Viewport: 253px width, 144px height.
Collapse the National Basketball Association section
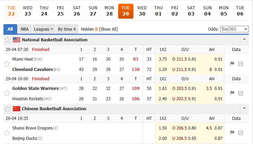[244, 39]
